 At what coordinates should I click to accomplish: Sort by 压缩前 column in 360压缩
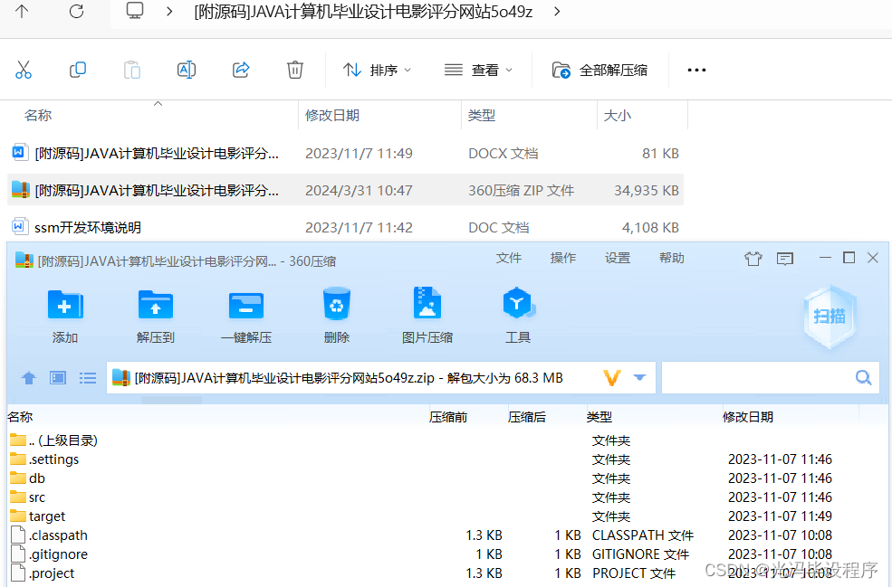point(448,417)
